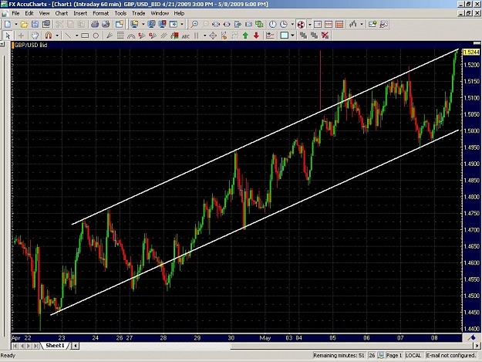Select the parallel lines channel tool
This screenshot has width=482, height=362.
click(x=163, y=36)
